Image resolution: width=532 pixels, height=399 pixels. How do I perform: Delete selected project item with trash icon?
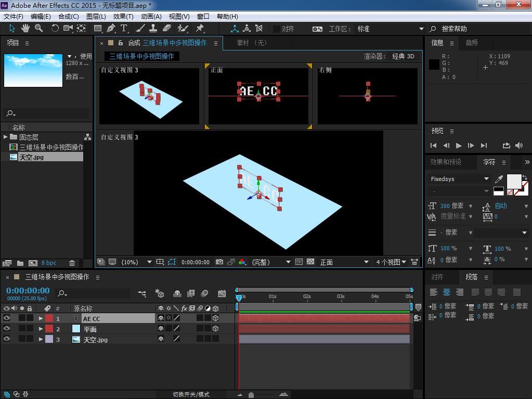coord(72,263)
